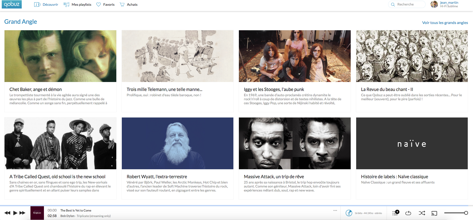This screenshot has height=220, width=473.
Task: Click the Qobuz logo
Action: pyautogui.click(x=12, y=4)
